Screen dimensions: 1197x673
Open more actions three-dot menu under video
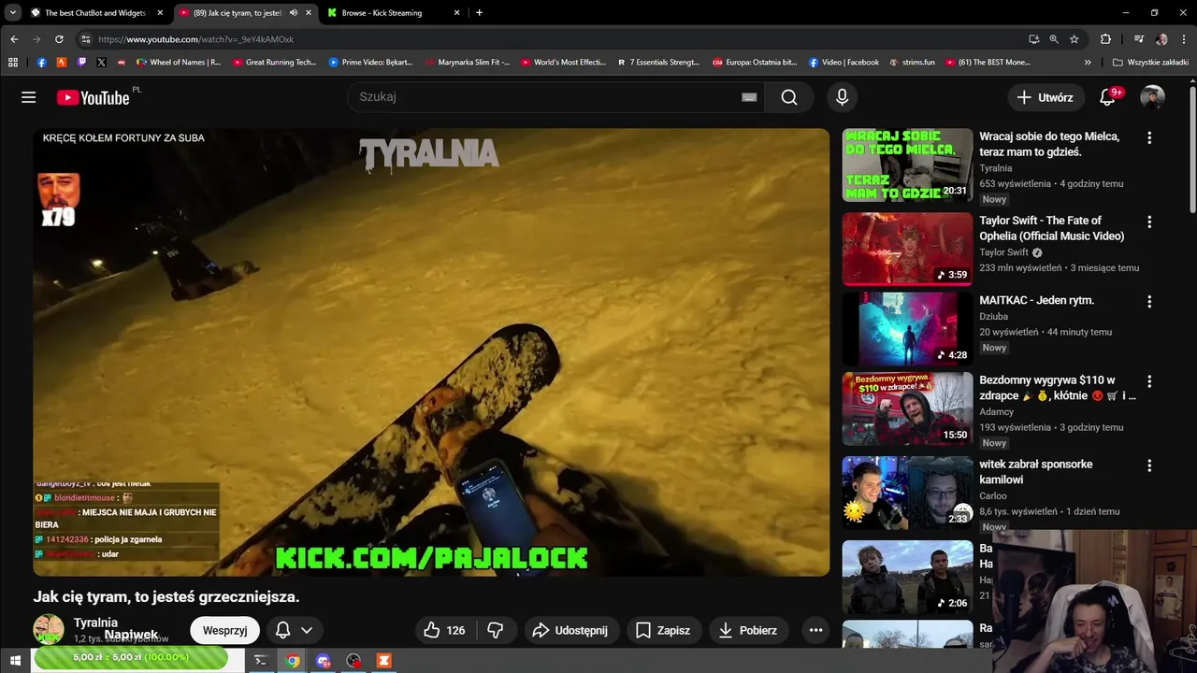coord(815,630)
